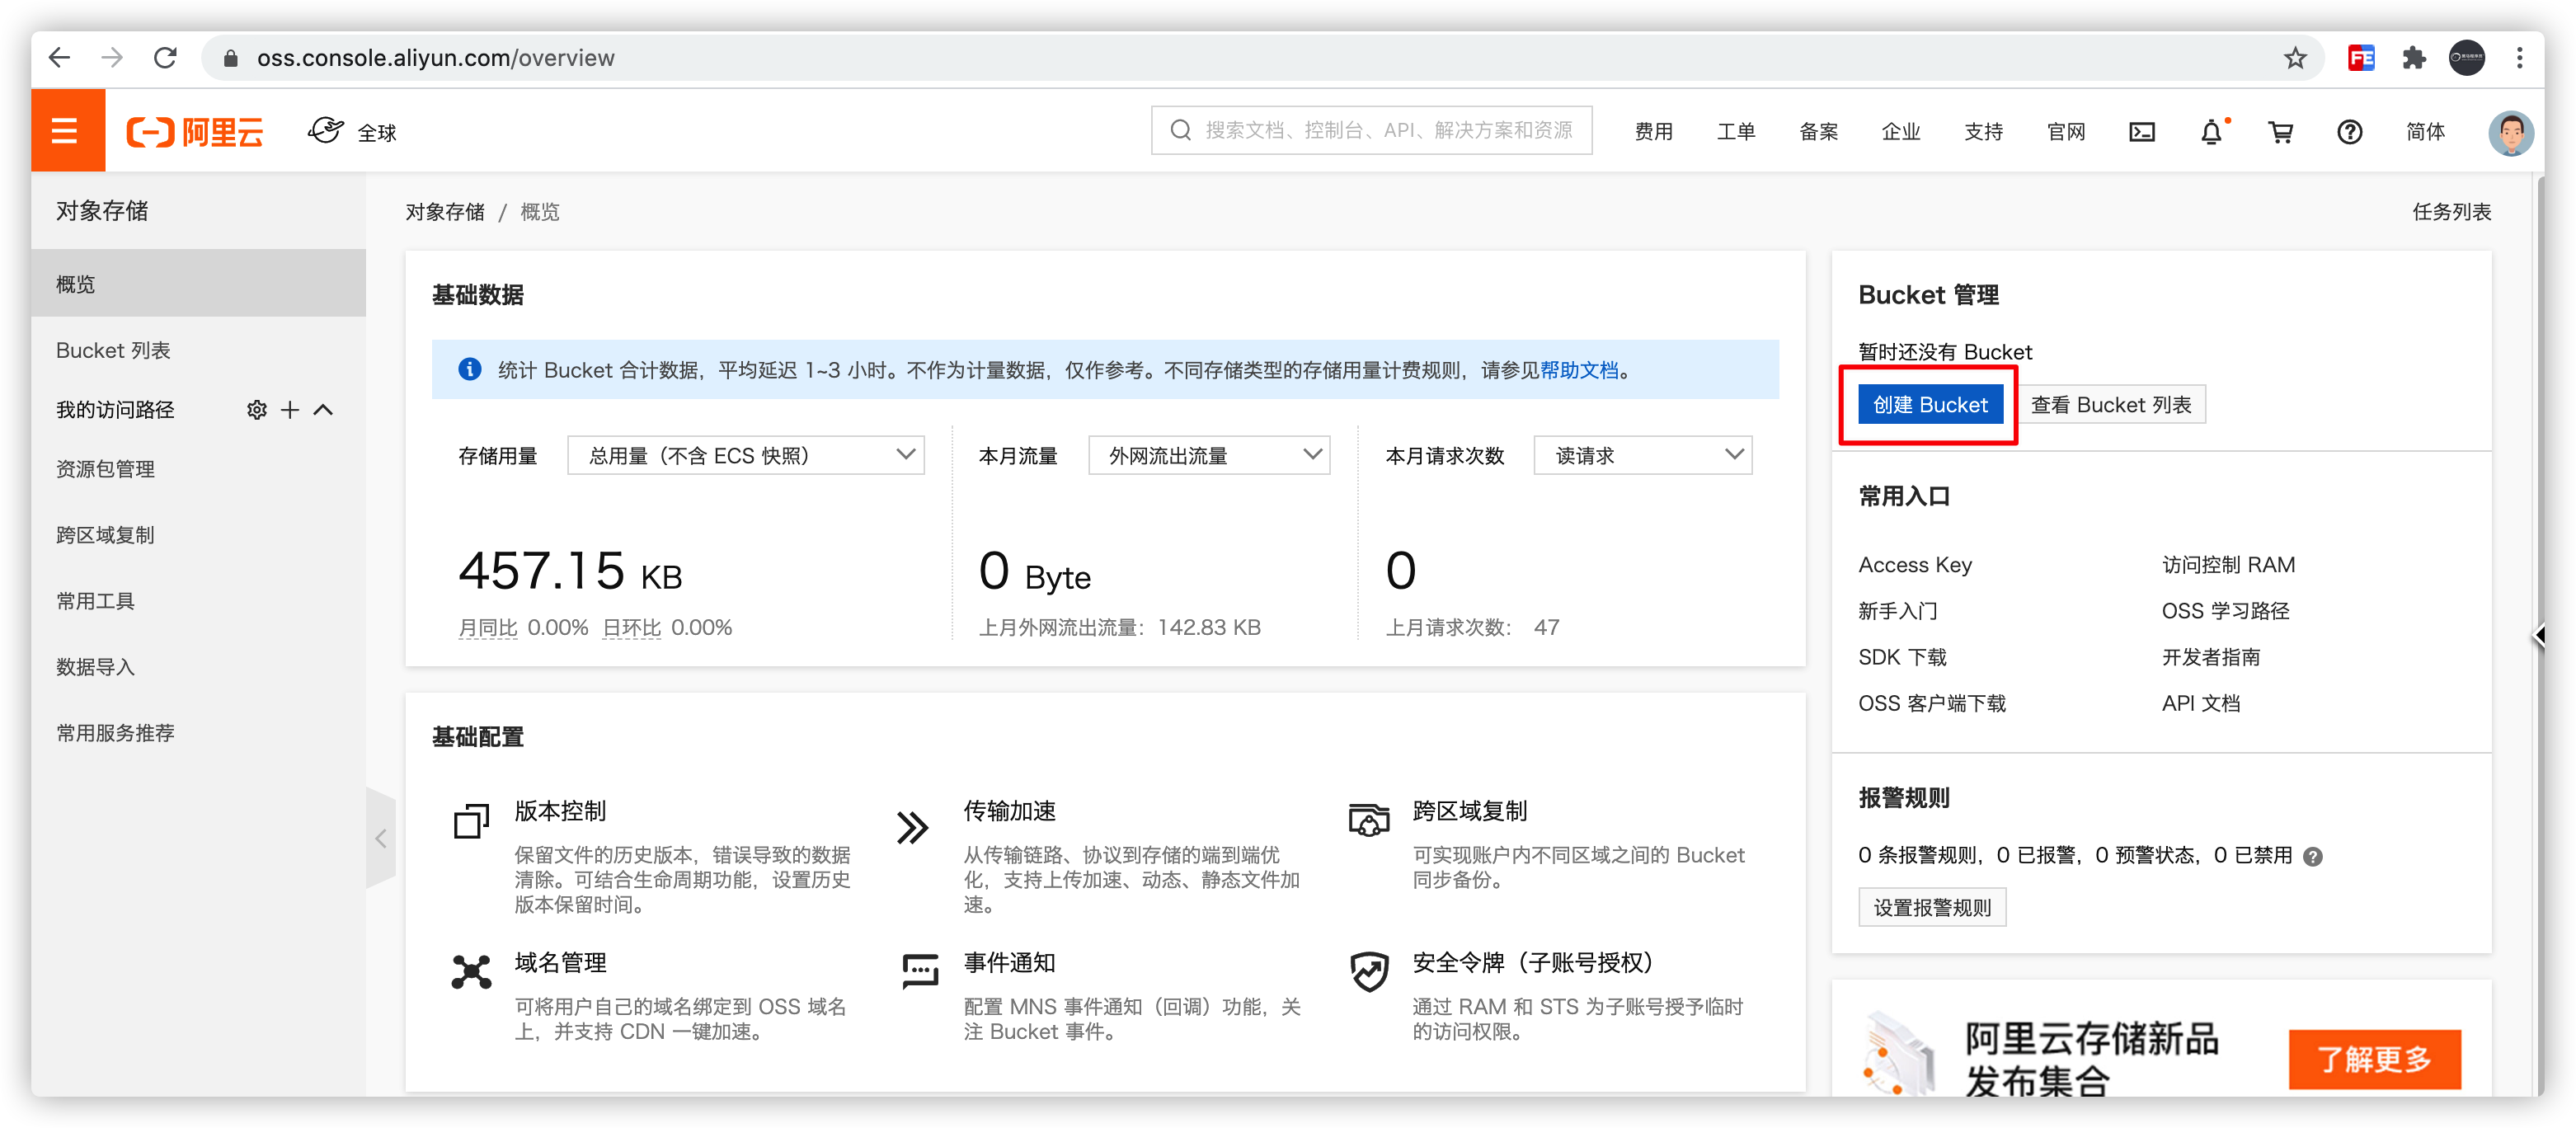
Task: Select the 域名管理 icon
Action: (x=470, y=972)
